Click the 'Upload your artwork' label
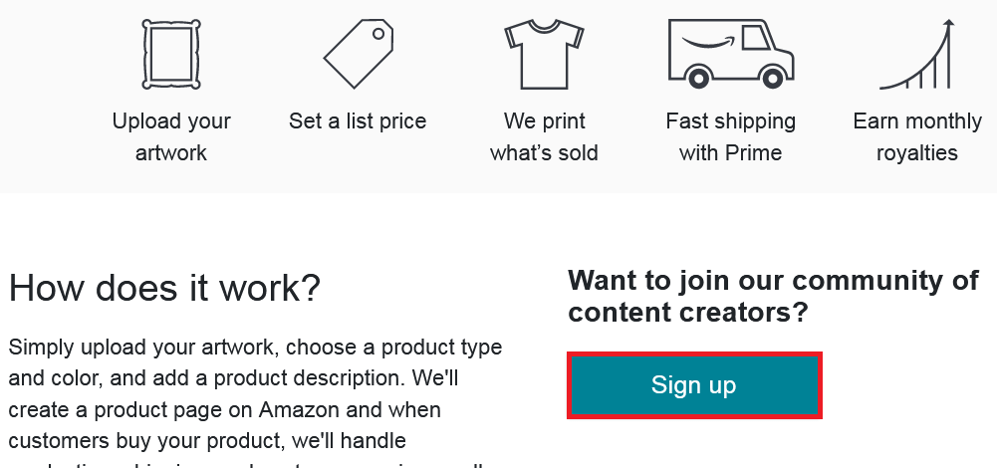This screenshot has height=468, width=997. [x=171, y=136]
